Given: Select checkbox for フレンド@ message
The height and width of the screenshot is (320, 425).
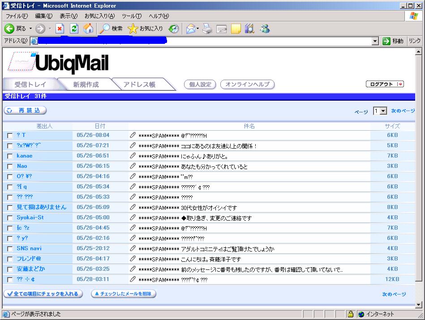Looking at the screenshot, I should tap(10, 259).
